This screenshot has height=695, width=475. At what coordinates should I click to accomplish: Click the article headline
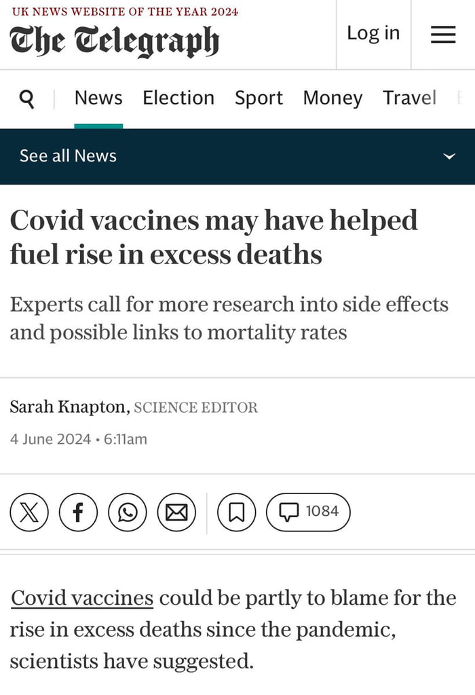tap(214, 237)
